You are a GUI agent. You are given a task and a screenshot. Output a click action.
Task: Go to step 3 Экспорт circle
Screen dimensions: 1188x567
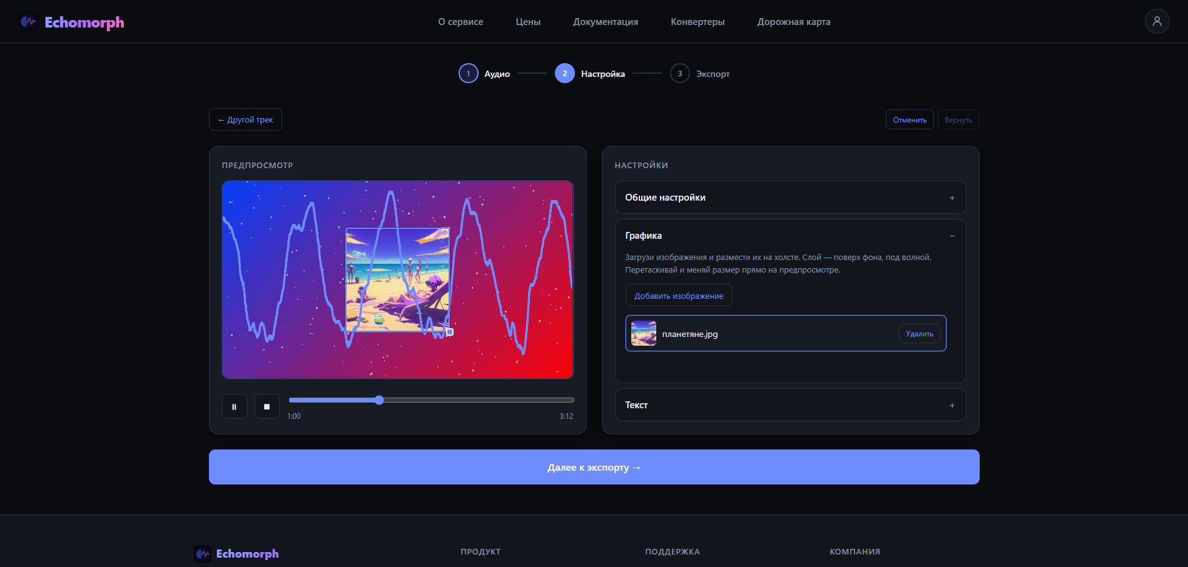[680, 73]
